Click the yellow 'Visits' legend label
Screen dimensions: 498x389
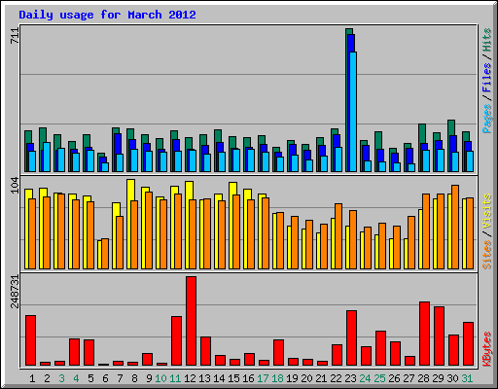click(487, 212)
